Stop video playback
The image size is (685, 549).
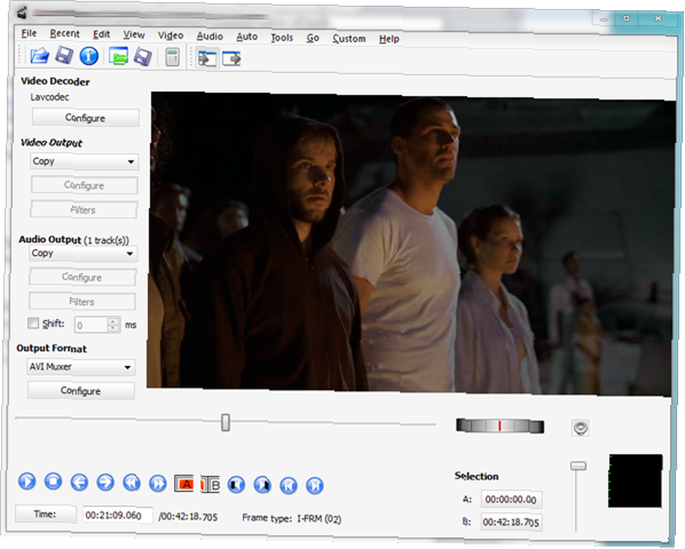coord(53,481)
